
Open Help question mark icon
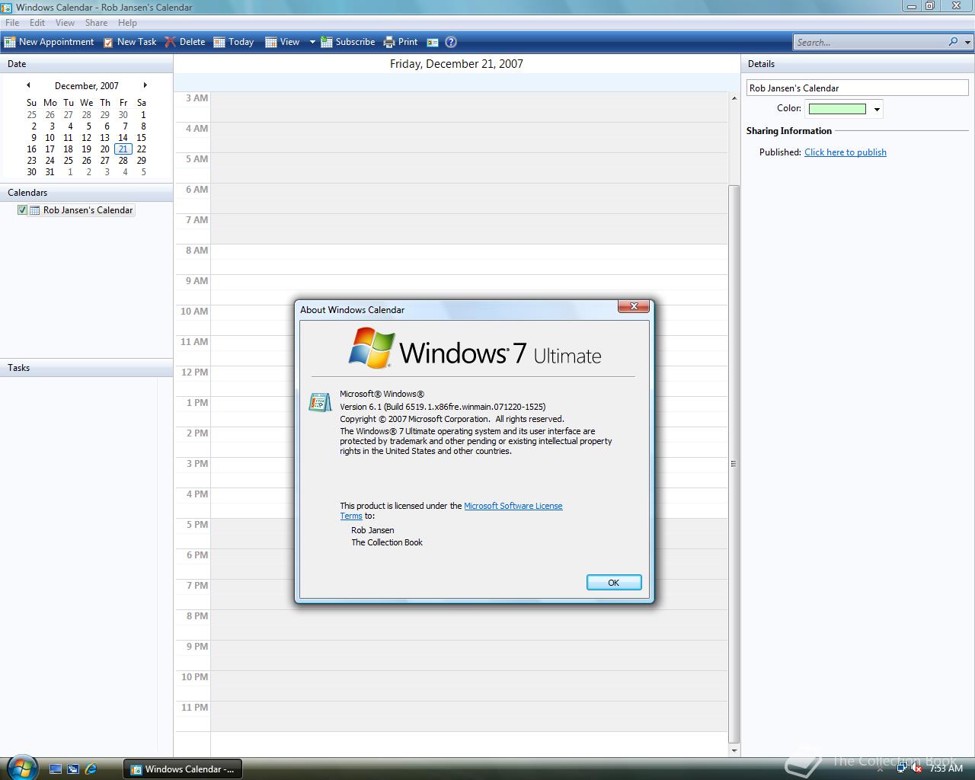(451, 43)
